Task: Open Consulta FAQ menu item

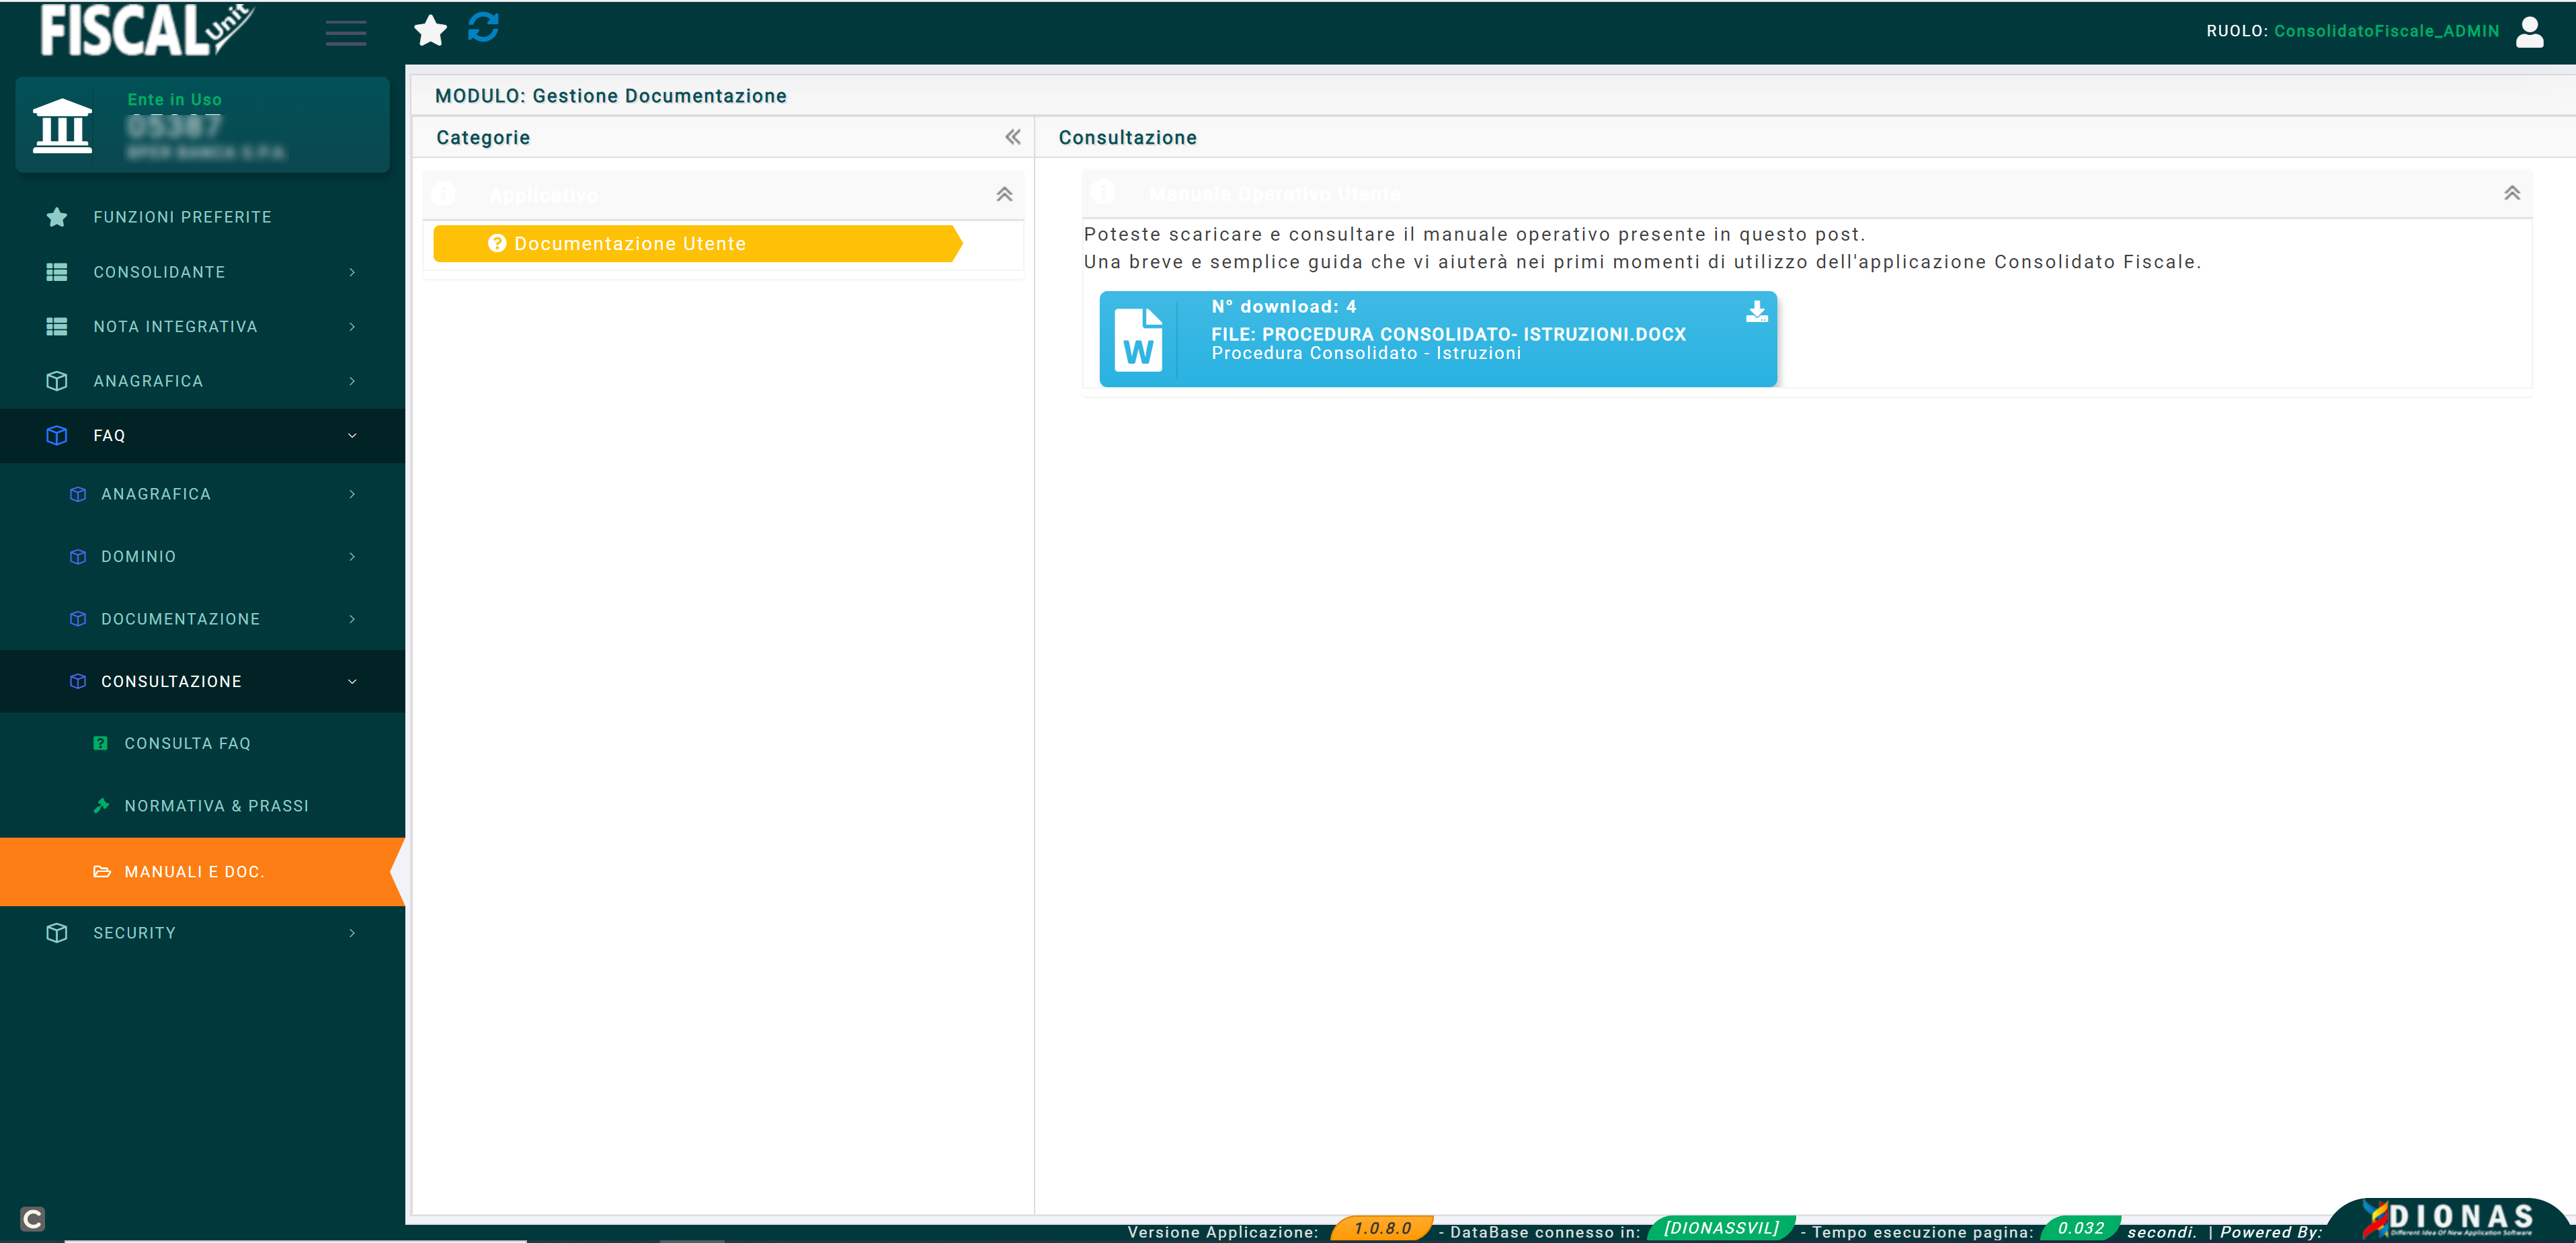Action: 202,743
